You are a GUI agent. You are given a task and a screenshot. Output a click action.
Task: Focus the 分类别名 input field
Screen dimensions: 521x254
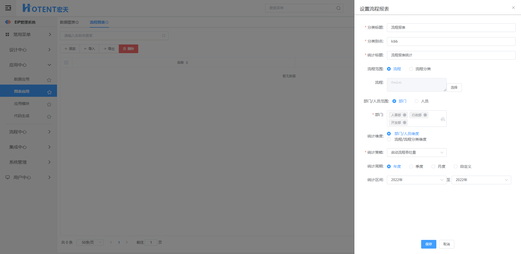point(451,41)
